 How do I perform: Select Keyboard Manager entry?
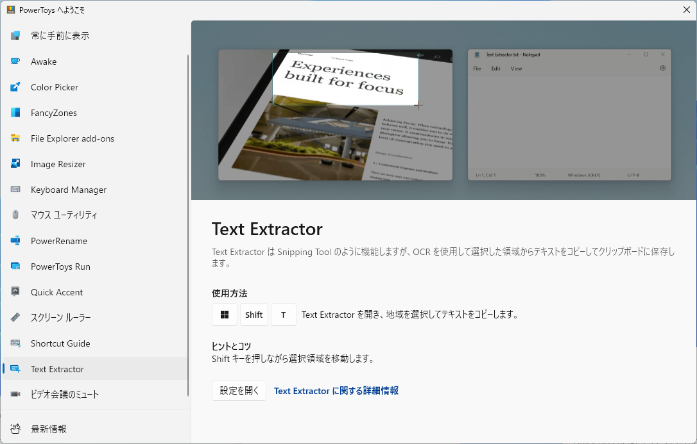point(95,190)
